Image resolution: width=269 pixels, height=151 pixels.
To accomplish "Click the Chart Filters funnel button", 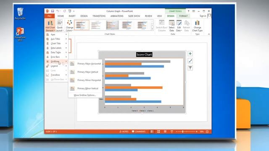I will 190,68.
